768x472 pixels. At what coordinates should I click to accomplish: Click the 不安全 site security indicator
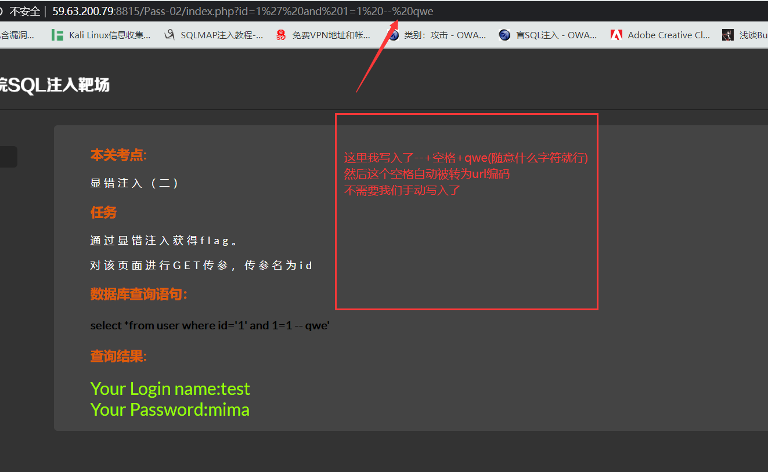24,11
